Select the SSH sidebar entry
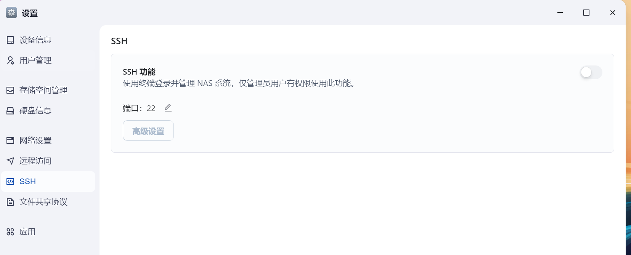 48,182
